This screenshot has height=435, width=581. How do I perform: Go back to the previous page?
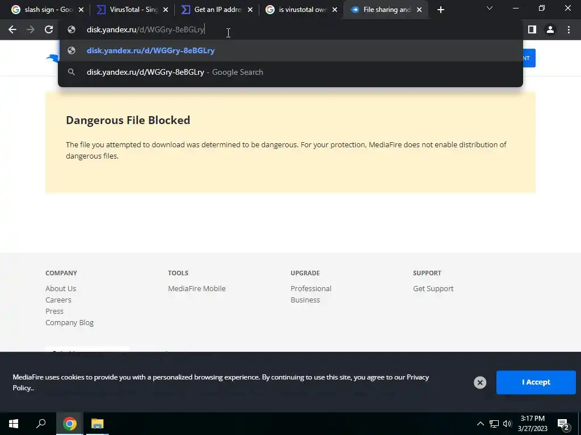click(12, 29)
